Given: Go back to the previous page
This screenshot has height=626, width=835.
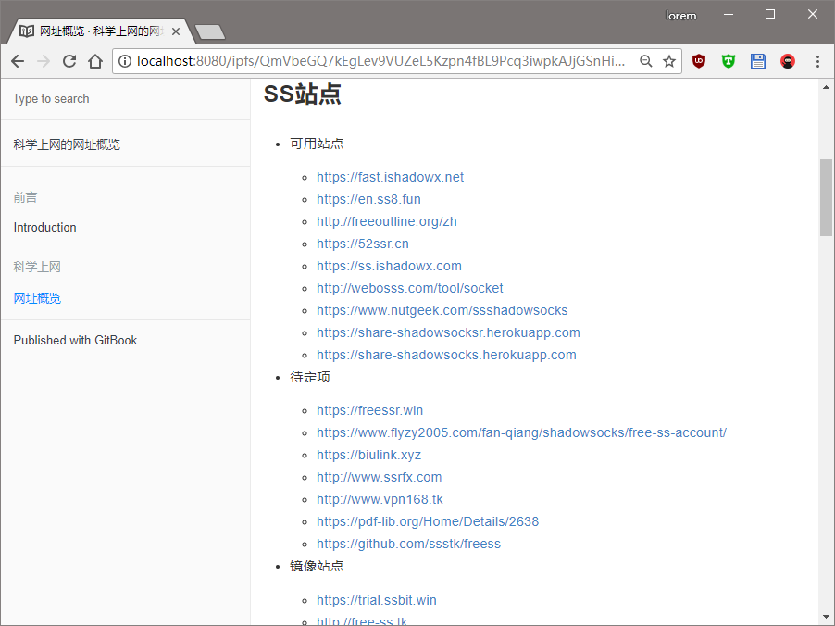Looking at the screenshot, I should (x=18, y=61).
